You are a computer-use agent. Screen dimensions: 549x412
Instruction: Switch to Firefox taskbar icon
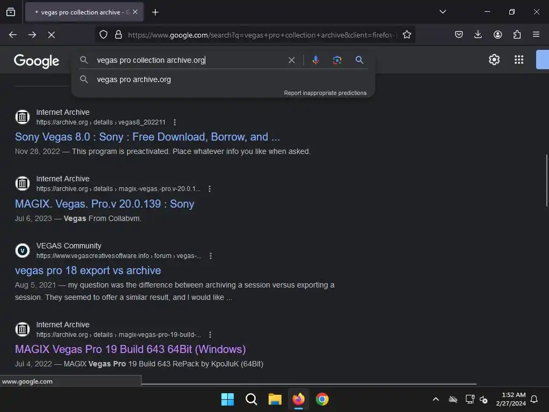click(x=298, y=399)
